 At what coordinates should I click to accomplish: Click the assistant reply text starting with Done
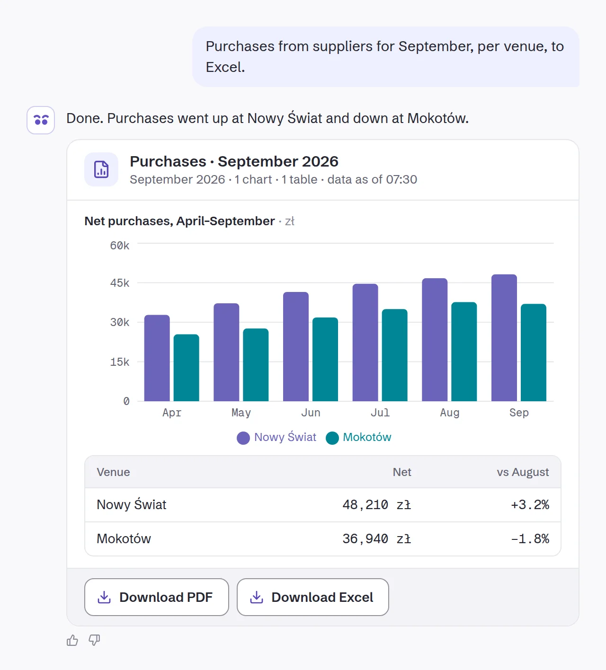point(267,118)
